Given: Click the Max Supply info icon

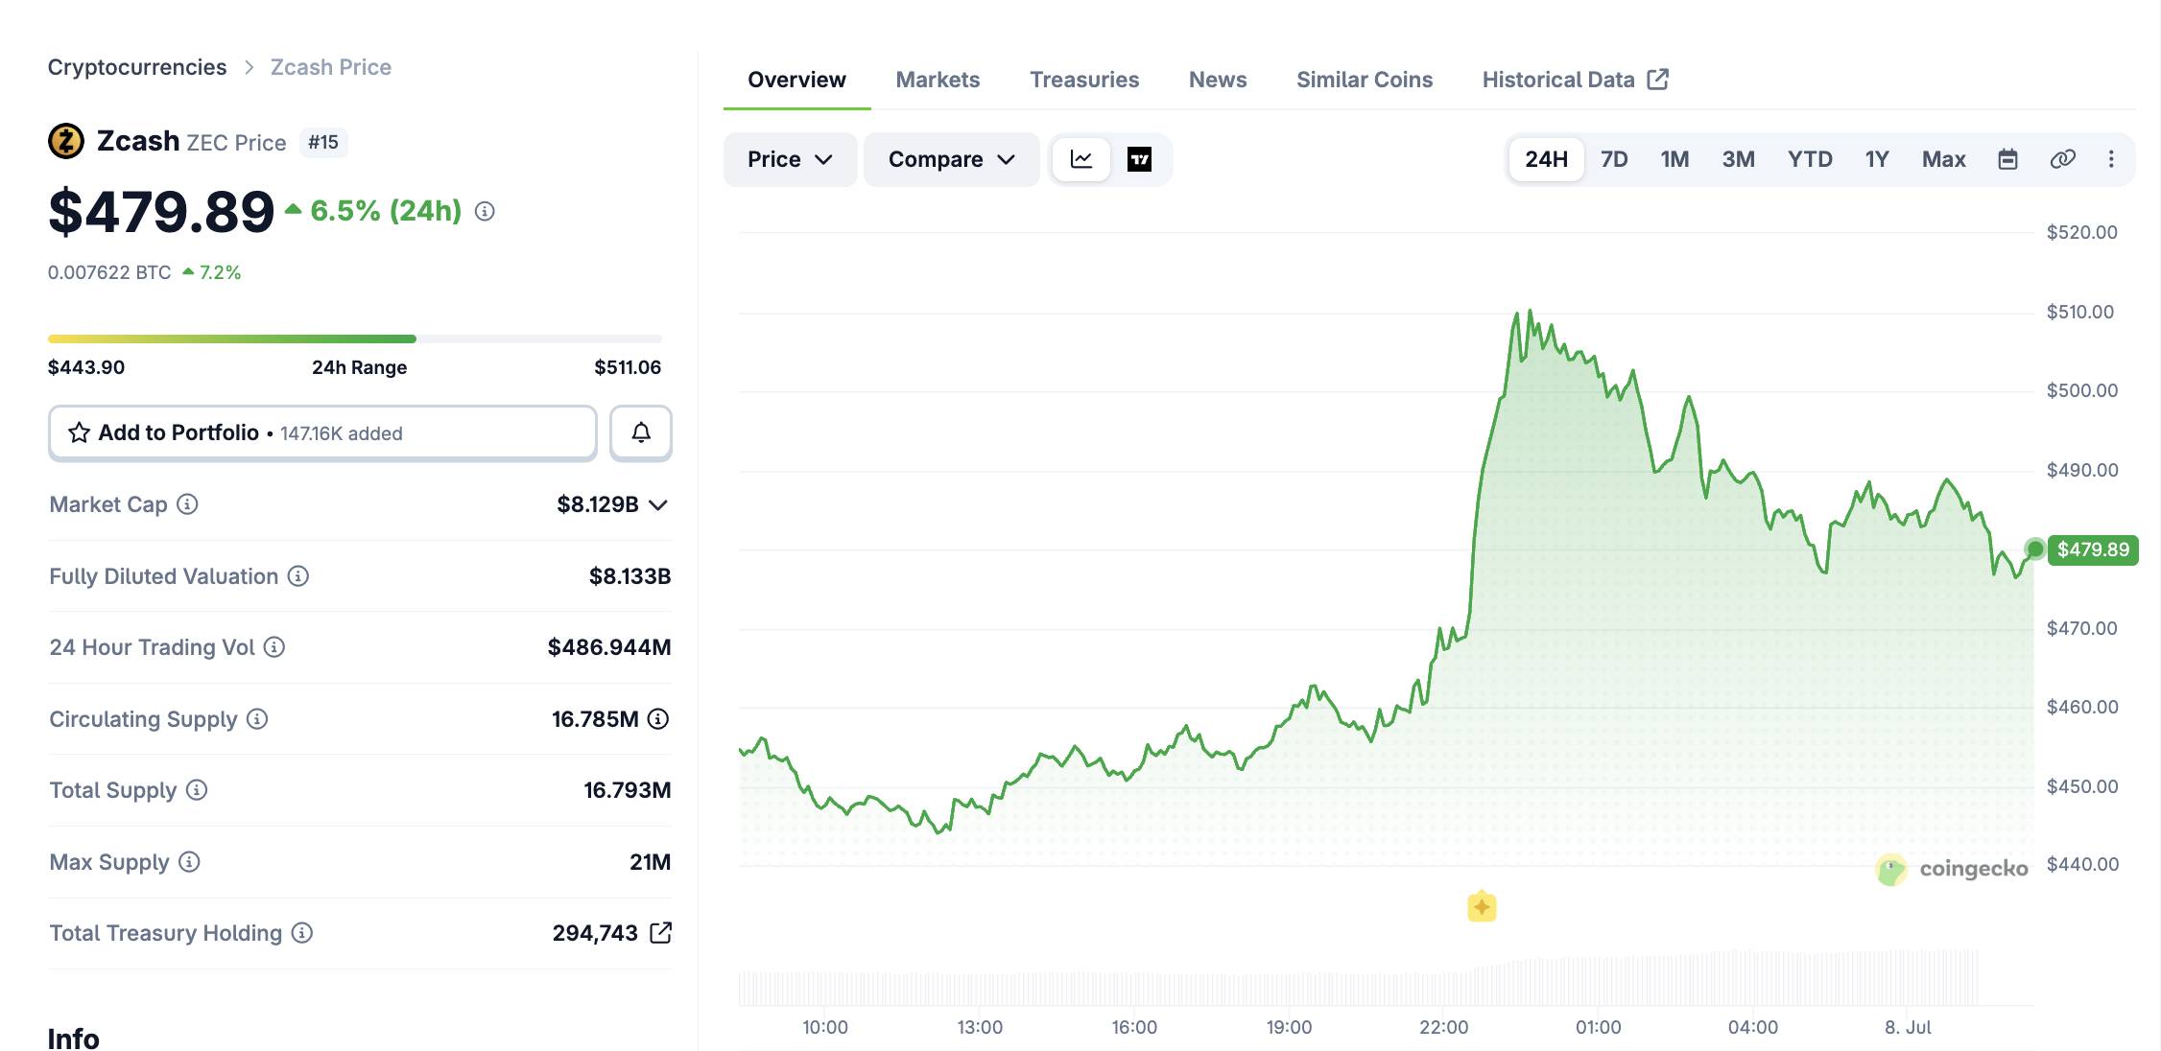Looking at the screenshot, I should coord(190,861).
